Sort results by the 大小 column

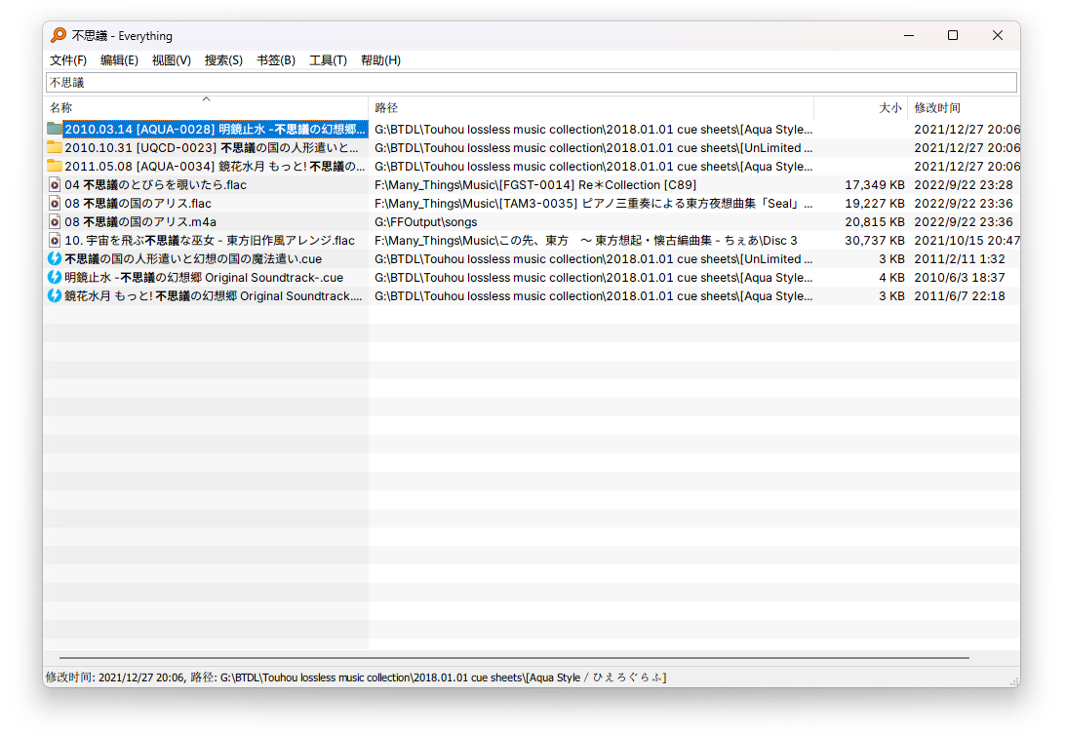889,107
